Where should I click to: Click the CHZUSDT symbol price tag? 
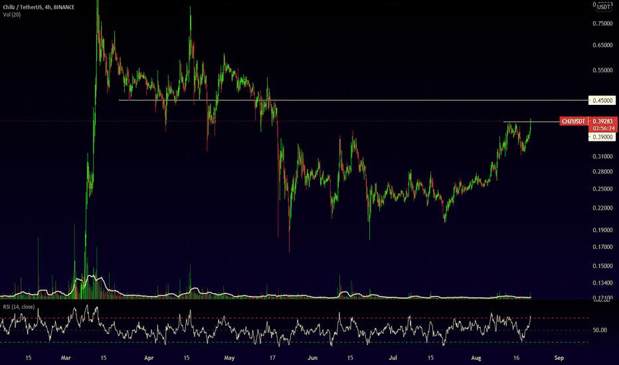coord(573,121)
